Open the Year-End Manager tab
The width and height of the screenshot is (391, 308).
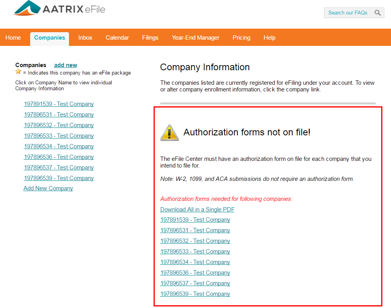[x=195, y=38]
